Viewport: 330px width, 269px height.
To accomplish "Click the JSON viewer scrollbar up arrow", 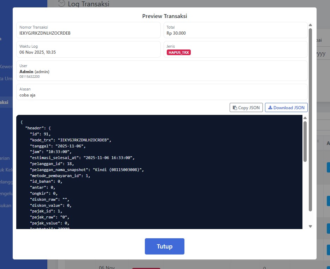I will 305,118.
